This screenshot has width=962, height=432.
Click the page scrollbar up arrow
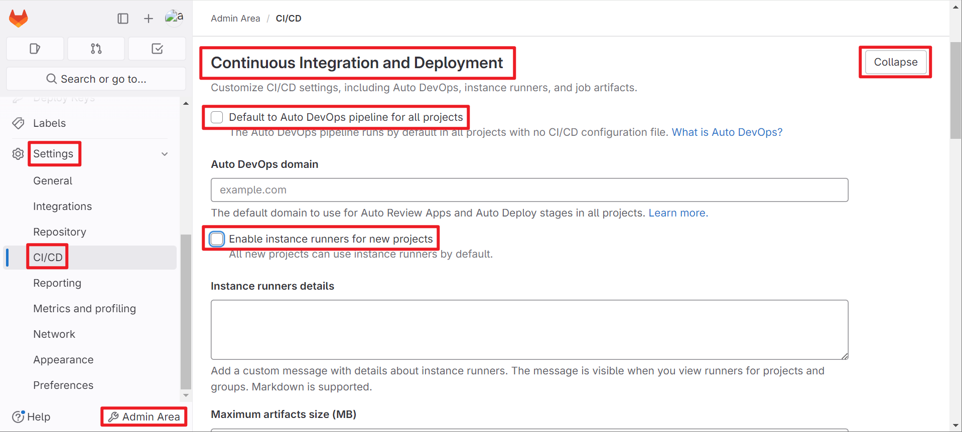pos(955,7)
